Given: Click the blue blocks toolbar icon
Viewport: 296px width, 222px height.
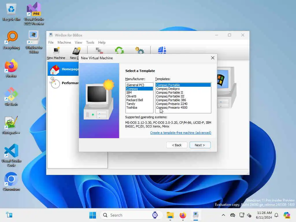Looking at the screenshot, I should pos(162,50).
